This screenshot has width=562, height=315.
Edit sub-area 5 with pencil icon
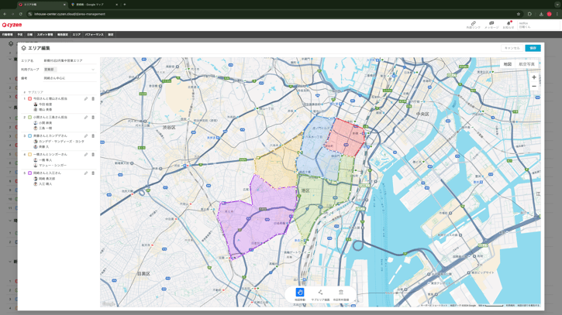click(86, 173)
